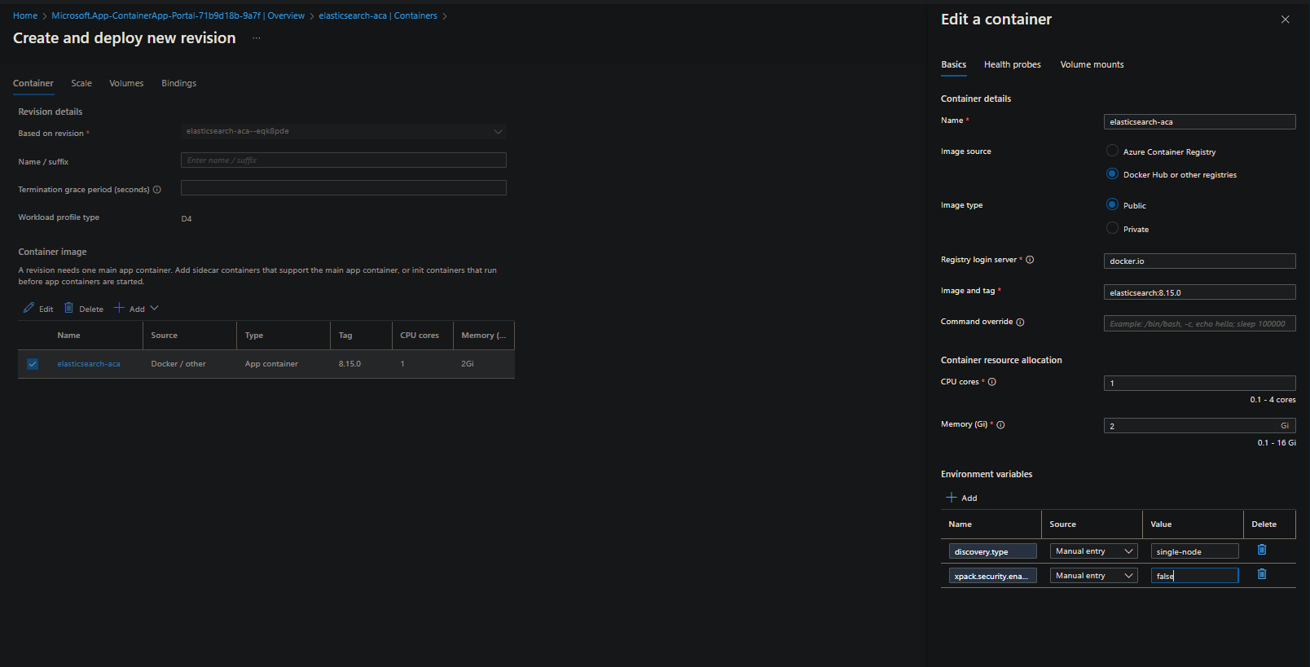Click the Add plus icon above container table
Screen dimensions: 1310x667
click(119, 308)
